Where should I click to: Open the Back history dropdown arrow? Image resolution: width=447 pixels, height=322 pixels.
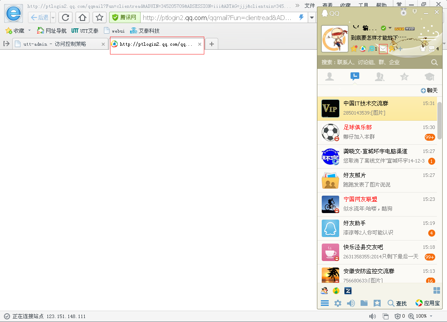pyautogui.click(x=53, y=17)
